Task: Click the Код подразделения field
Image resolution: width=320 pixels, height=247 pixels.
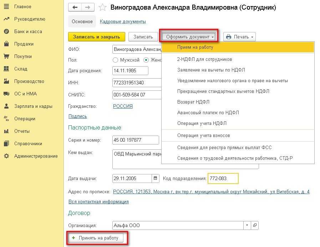Action: (x=223, y=178)
